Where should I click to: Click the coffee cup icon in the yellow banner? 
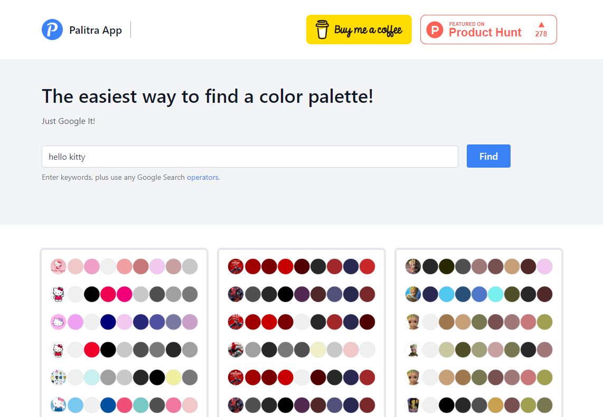[x=322, y=30]
